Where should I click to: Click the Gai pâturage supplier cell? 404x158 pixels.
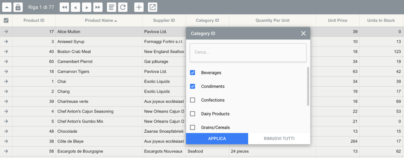click(164, 62)
